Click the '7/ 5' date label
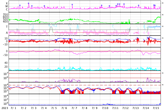165x110 pixels. 54,108
